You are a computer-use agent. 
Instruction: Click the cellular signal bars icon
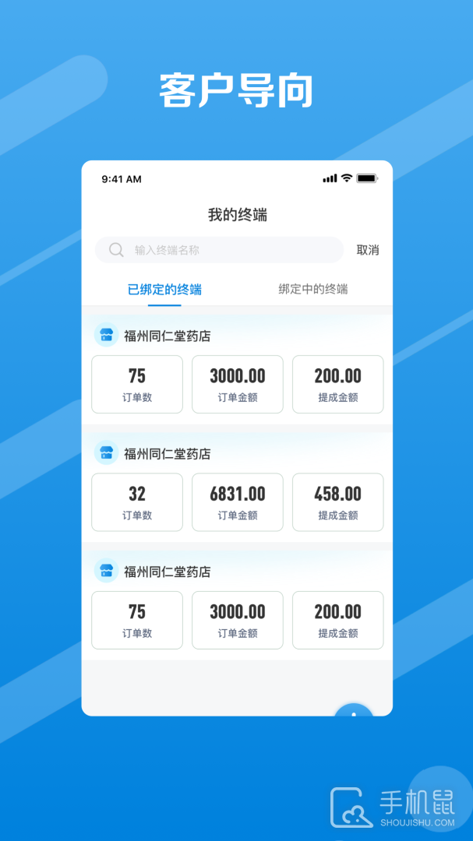click(330, 178)
